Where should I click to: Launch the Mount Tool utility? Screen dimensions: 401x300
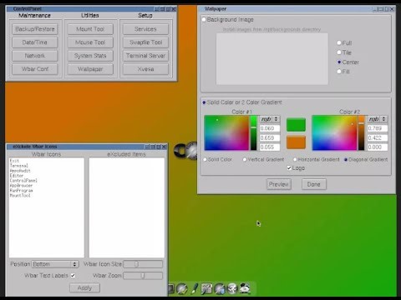(x=90, y=29)
